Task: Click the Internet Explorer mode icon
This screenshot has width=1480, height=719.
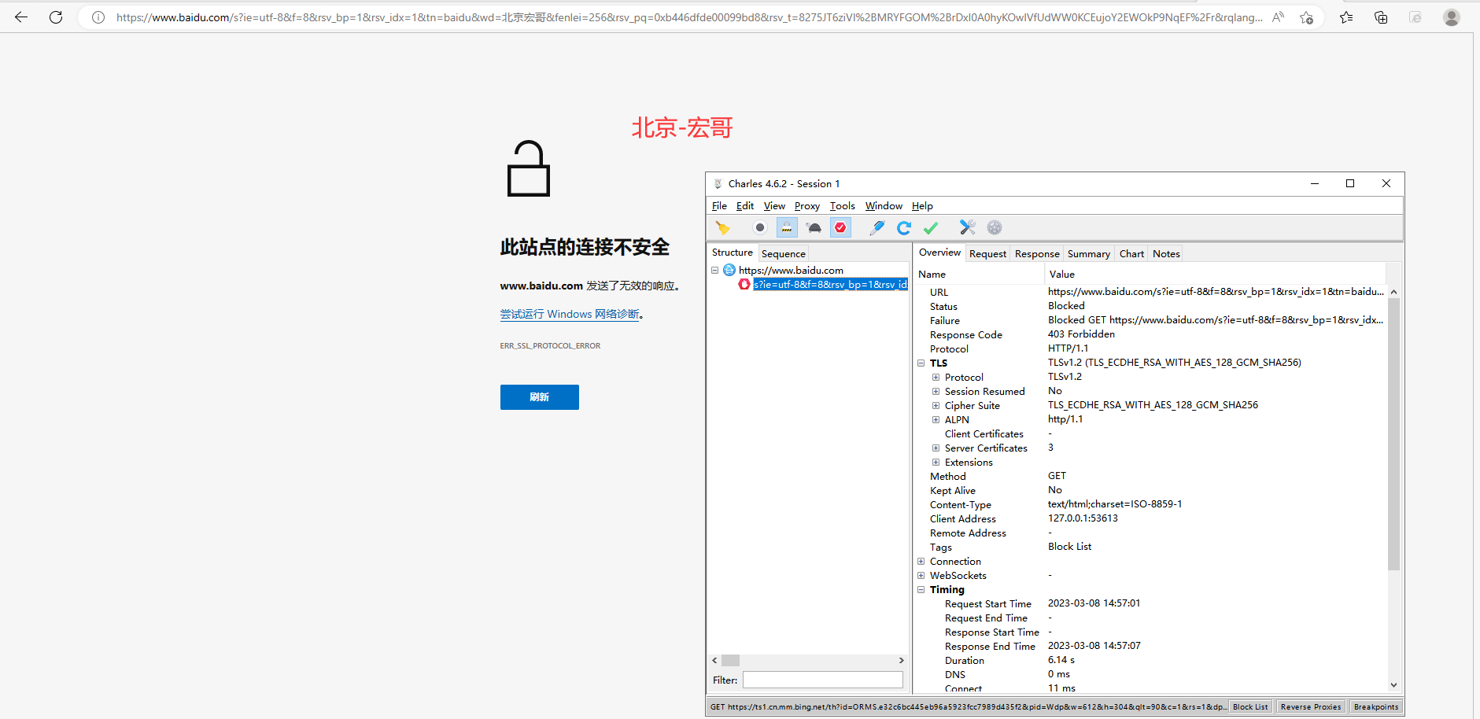Action: pyautogui.click(x=1415, y=17)
